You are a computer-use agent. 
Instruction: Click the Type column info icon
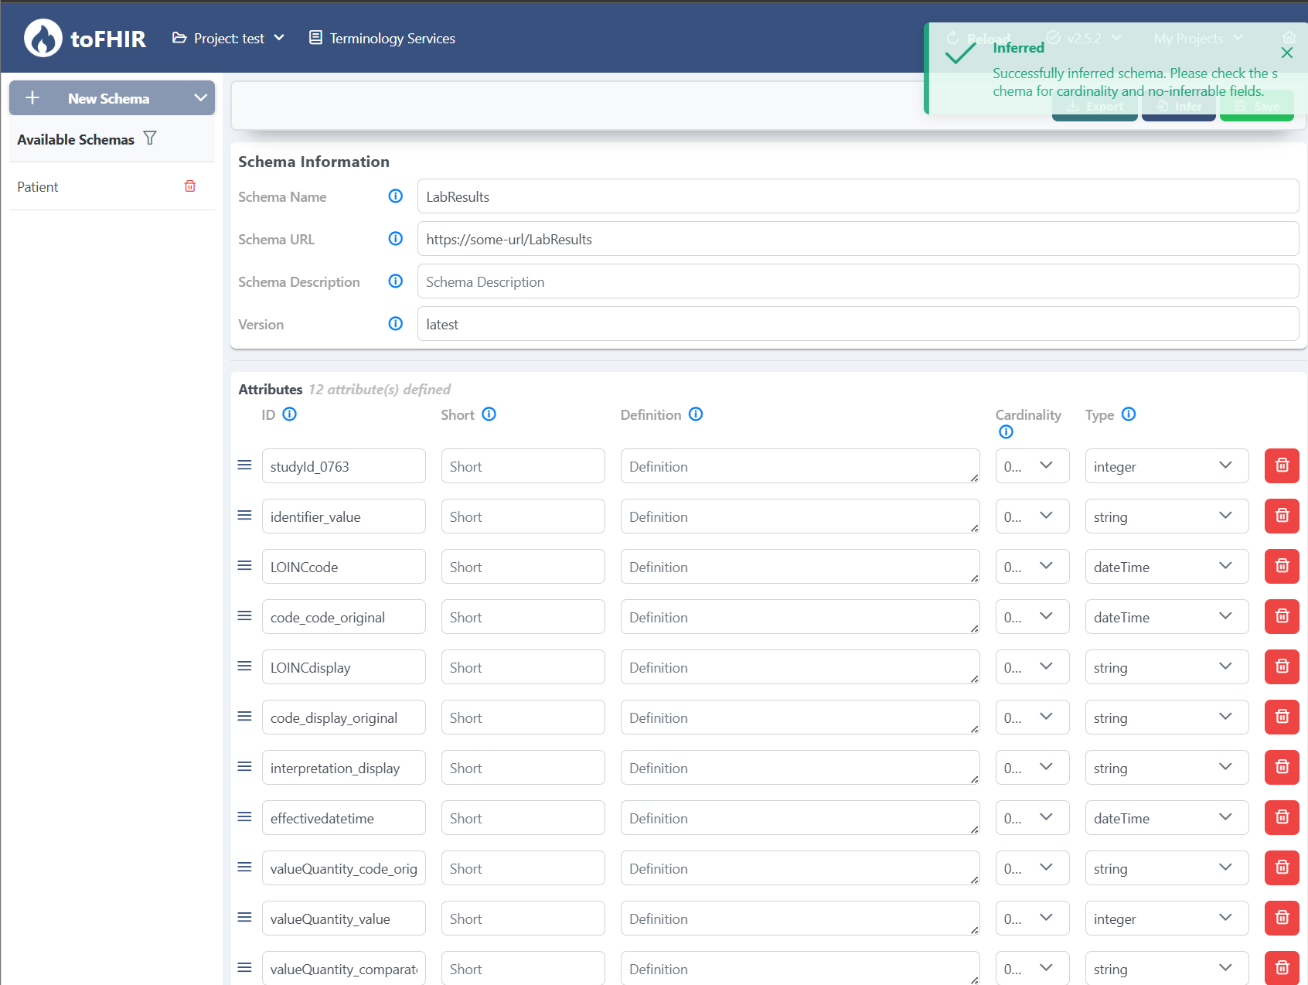(1129, 414)
